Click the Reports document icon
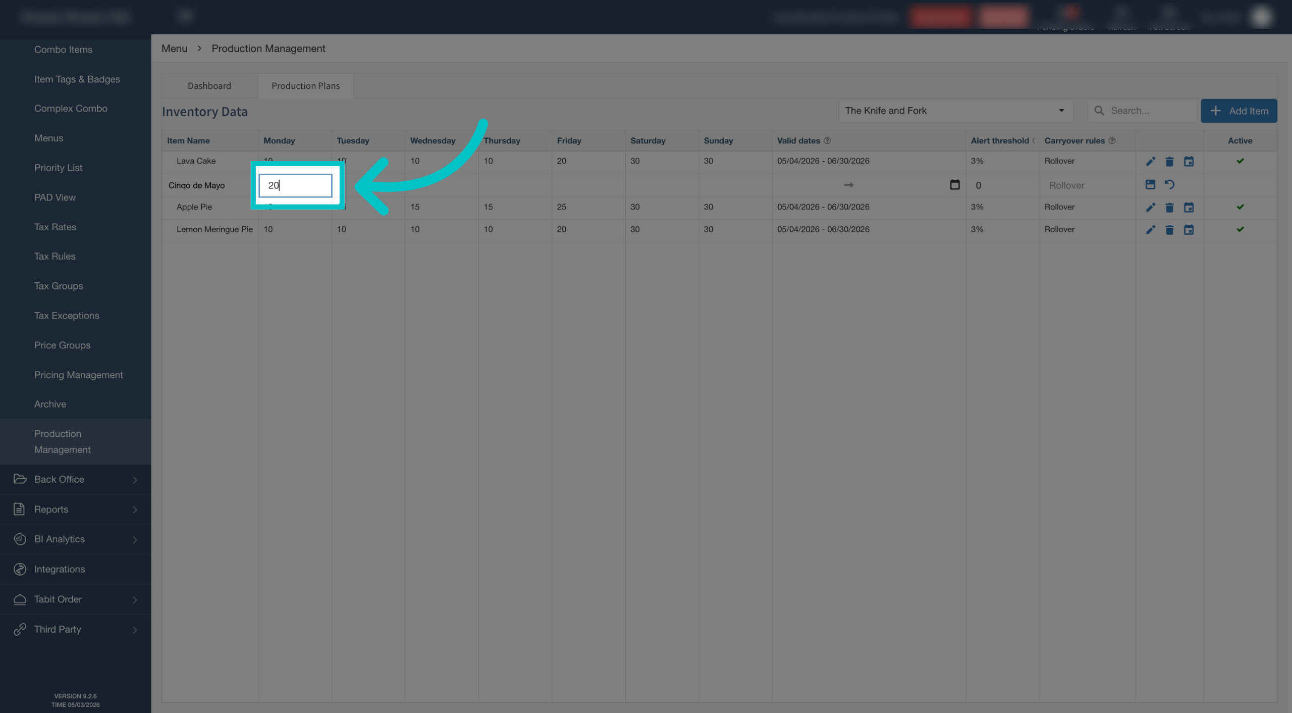This screenshot has height=713, width=1292. 19,509
